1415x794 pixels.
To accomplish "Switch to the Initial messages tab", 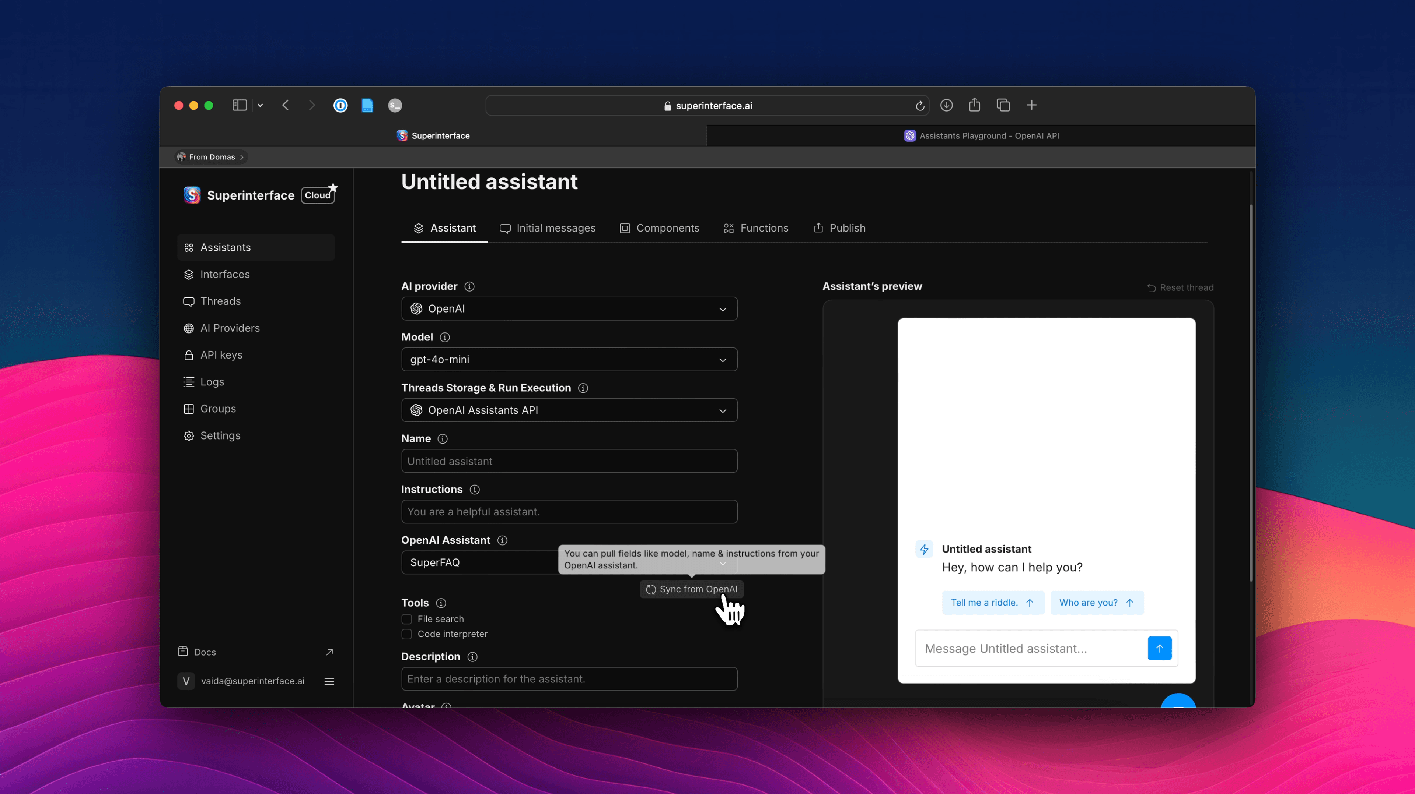I will [x=556, y=228].
